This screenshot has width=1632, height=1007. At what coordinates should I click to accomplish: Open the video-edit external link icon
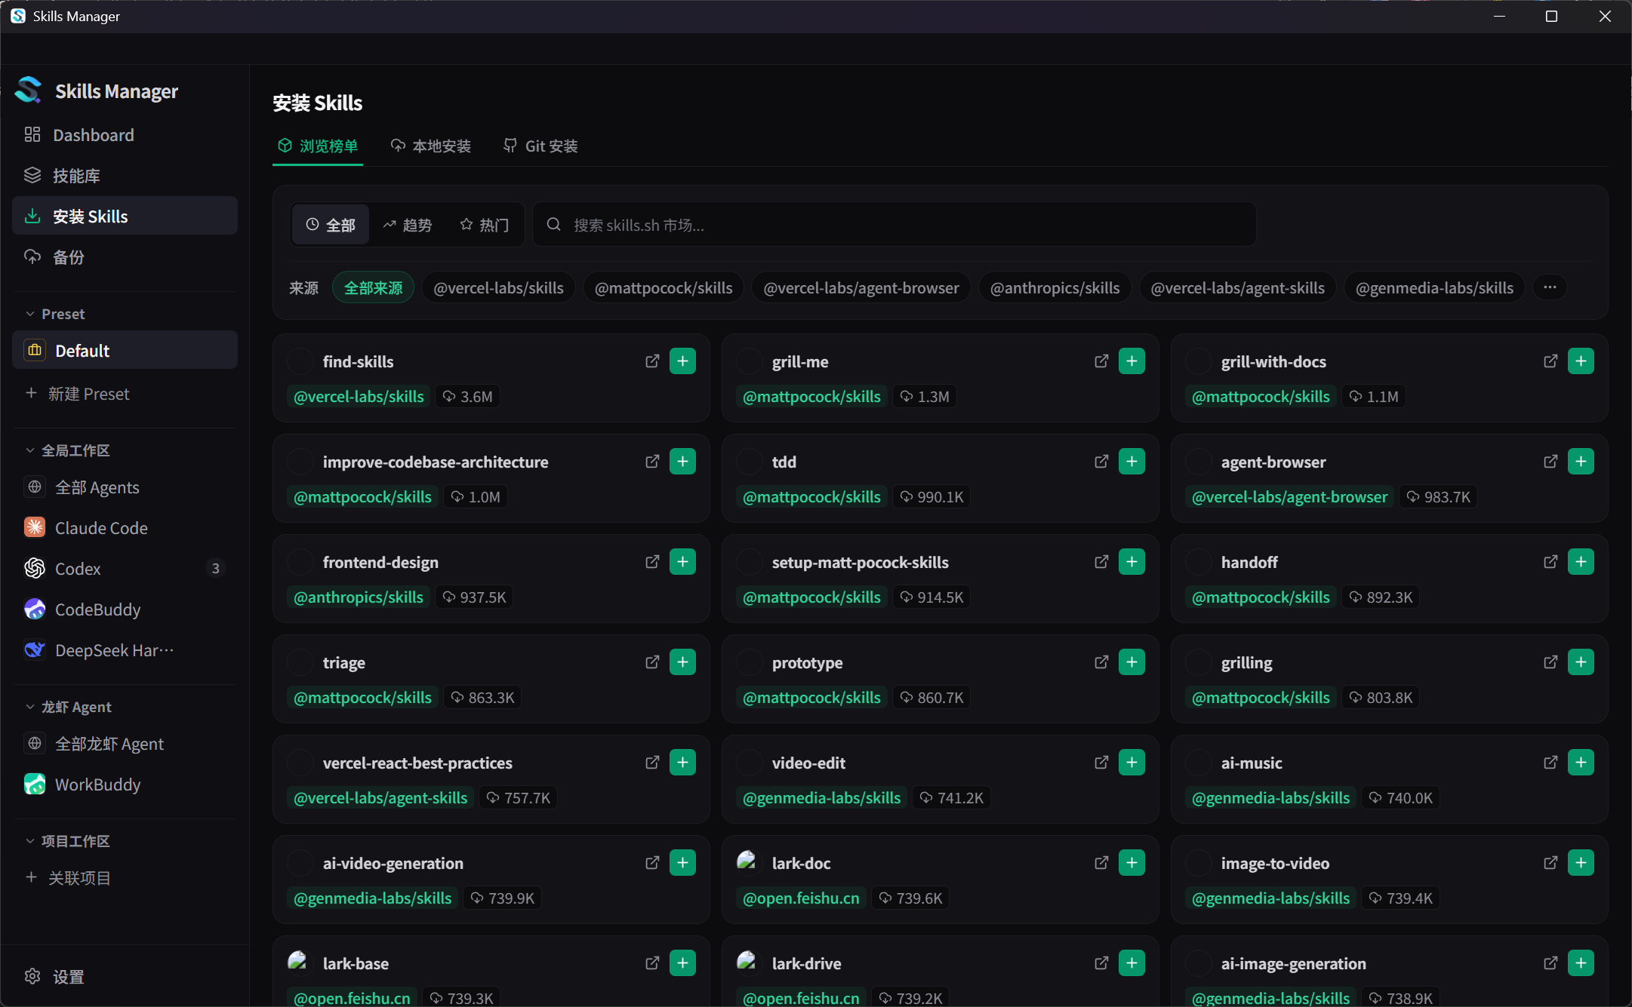(x=1101, y=763)
